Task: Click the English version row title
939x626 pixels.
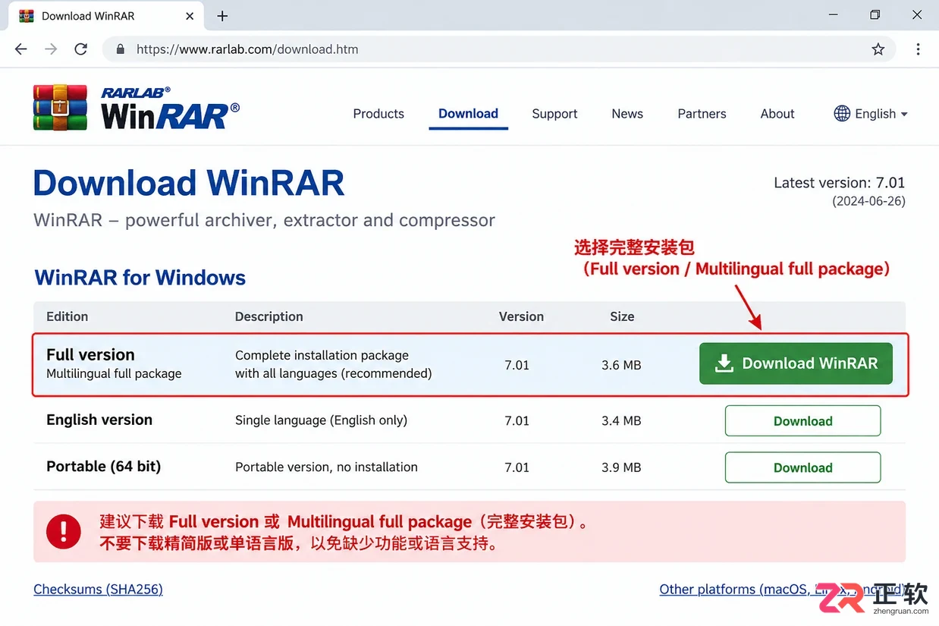Action: pyautogui.click(x=99, y=420)
